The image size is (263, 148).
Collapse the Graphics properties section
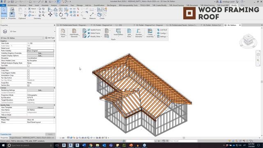[54, 41]
